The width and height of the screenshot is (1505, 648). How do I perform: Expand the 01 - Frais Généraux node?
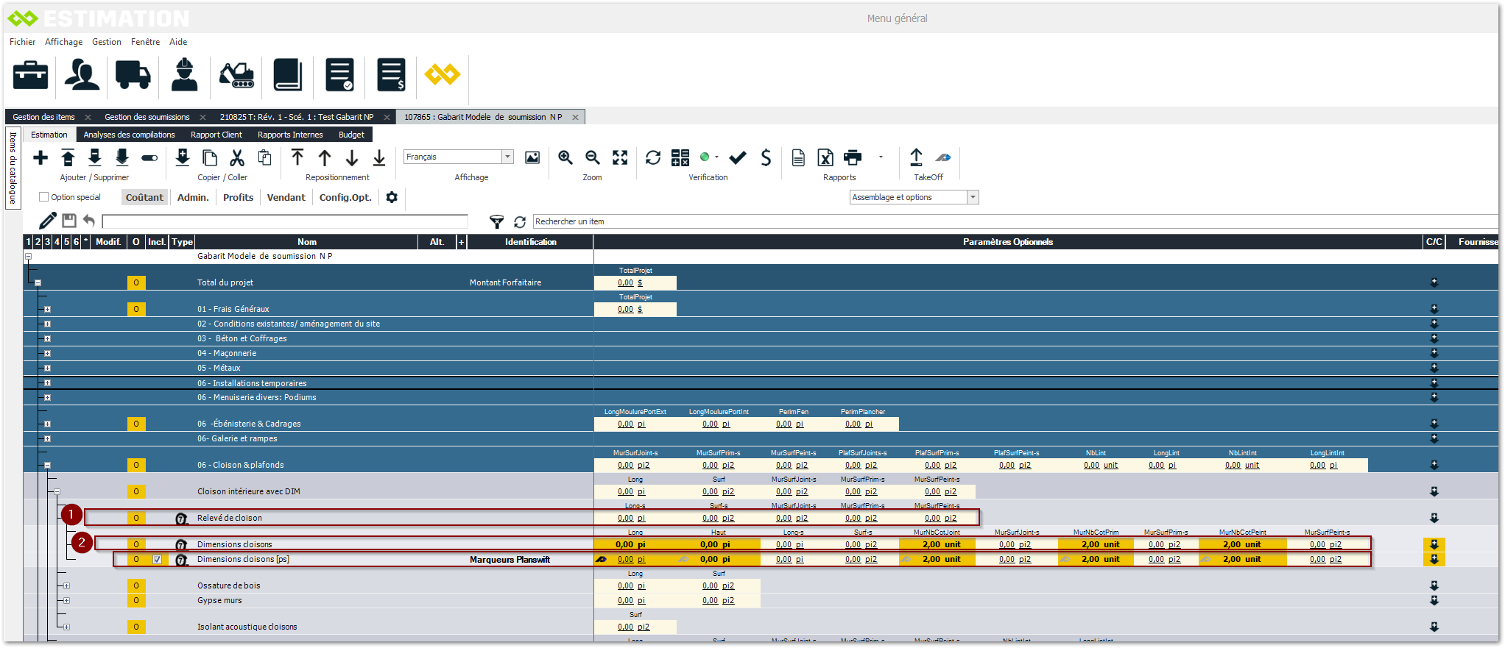tap(47, 310)
